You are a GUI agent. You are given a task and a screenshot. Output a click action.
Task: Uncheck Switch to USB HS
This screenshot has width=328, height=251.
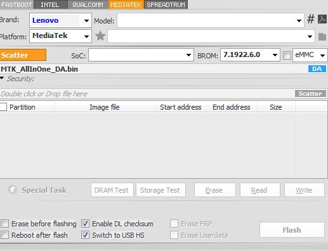tap(85, 235)
